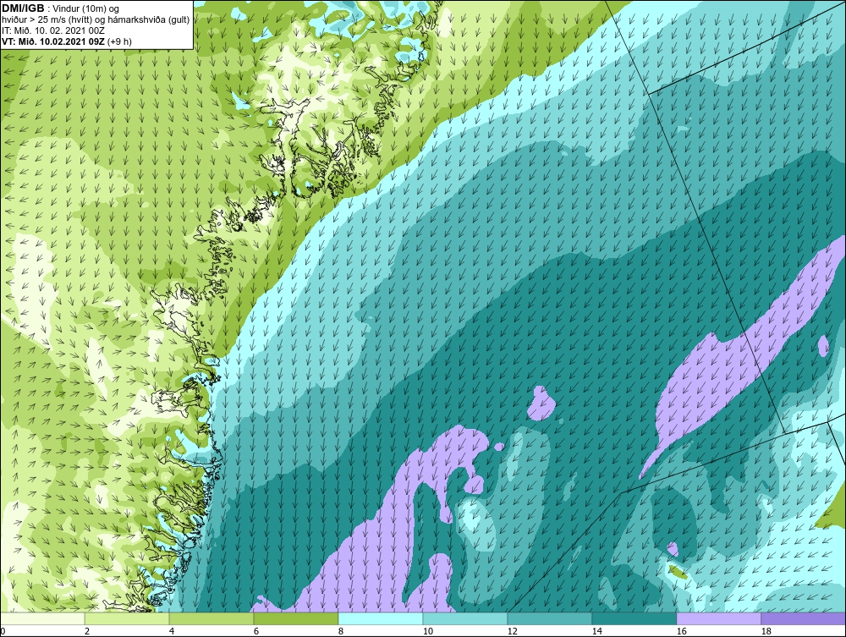Click the IT: Mið. 10. 02. 2021 00Z line
The width and height of the screenshot is (846, 637).
tap(53, 30)
